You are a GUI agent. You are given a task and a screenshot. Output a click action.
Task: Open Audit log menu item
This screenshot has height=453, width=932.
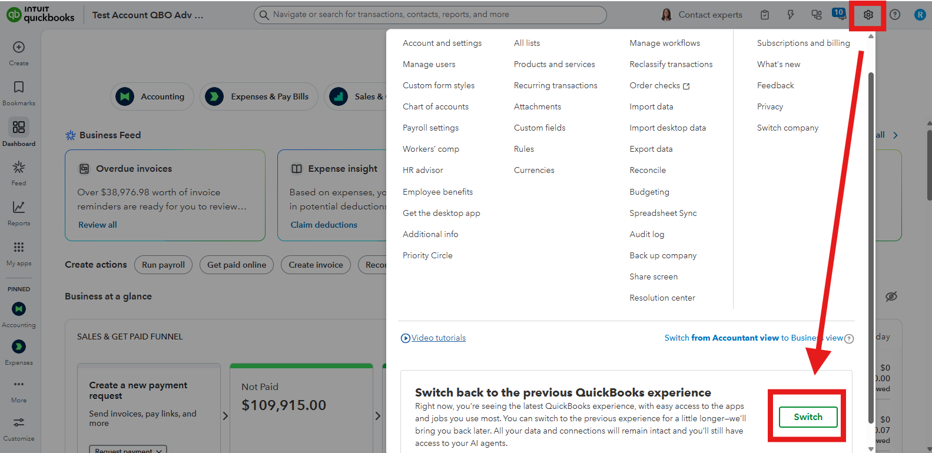[x=647, y=234]
